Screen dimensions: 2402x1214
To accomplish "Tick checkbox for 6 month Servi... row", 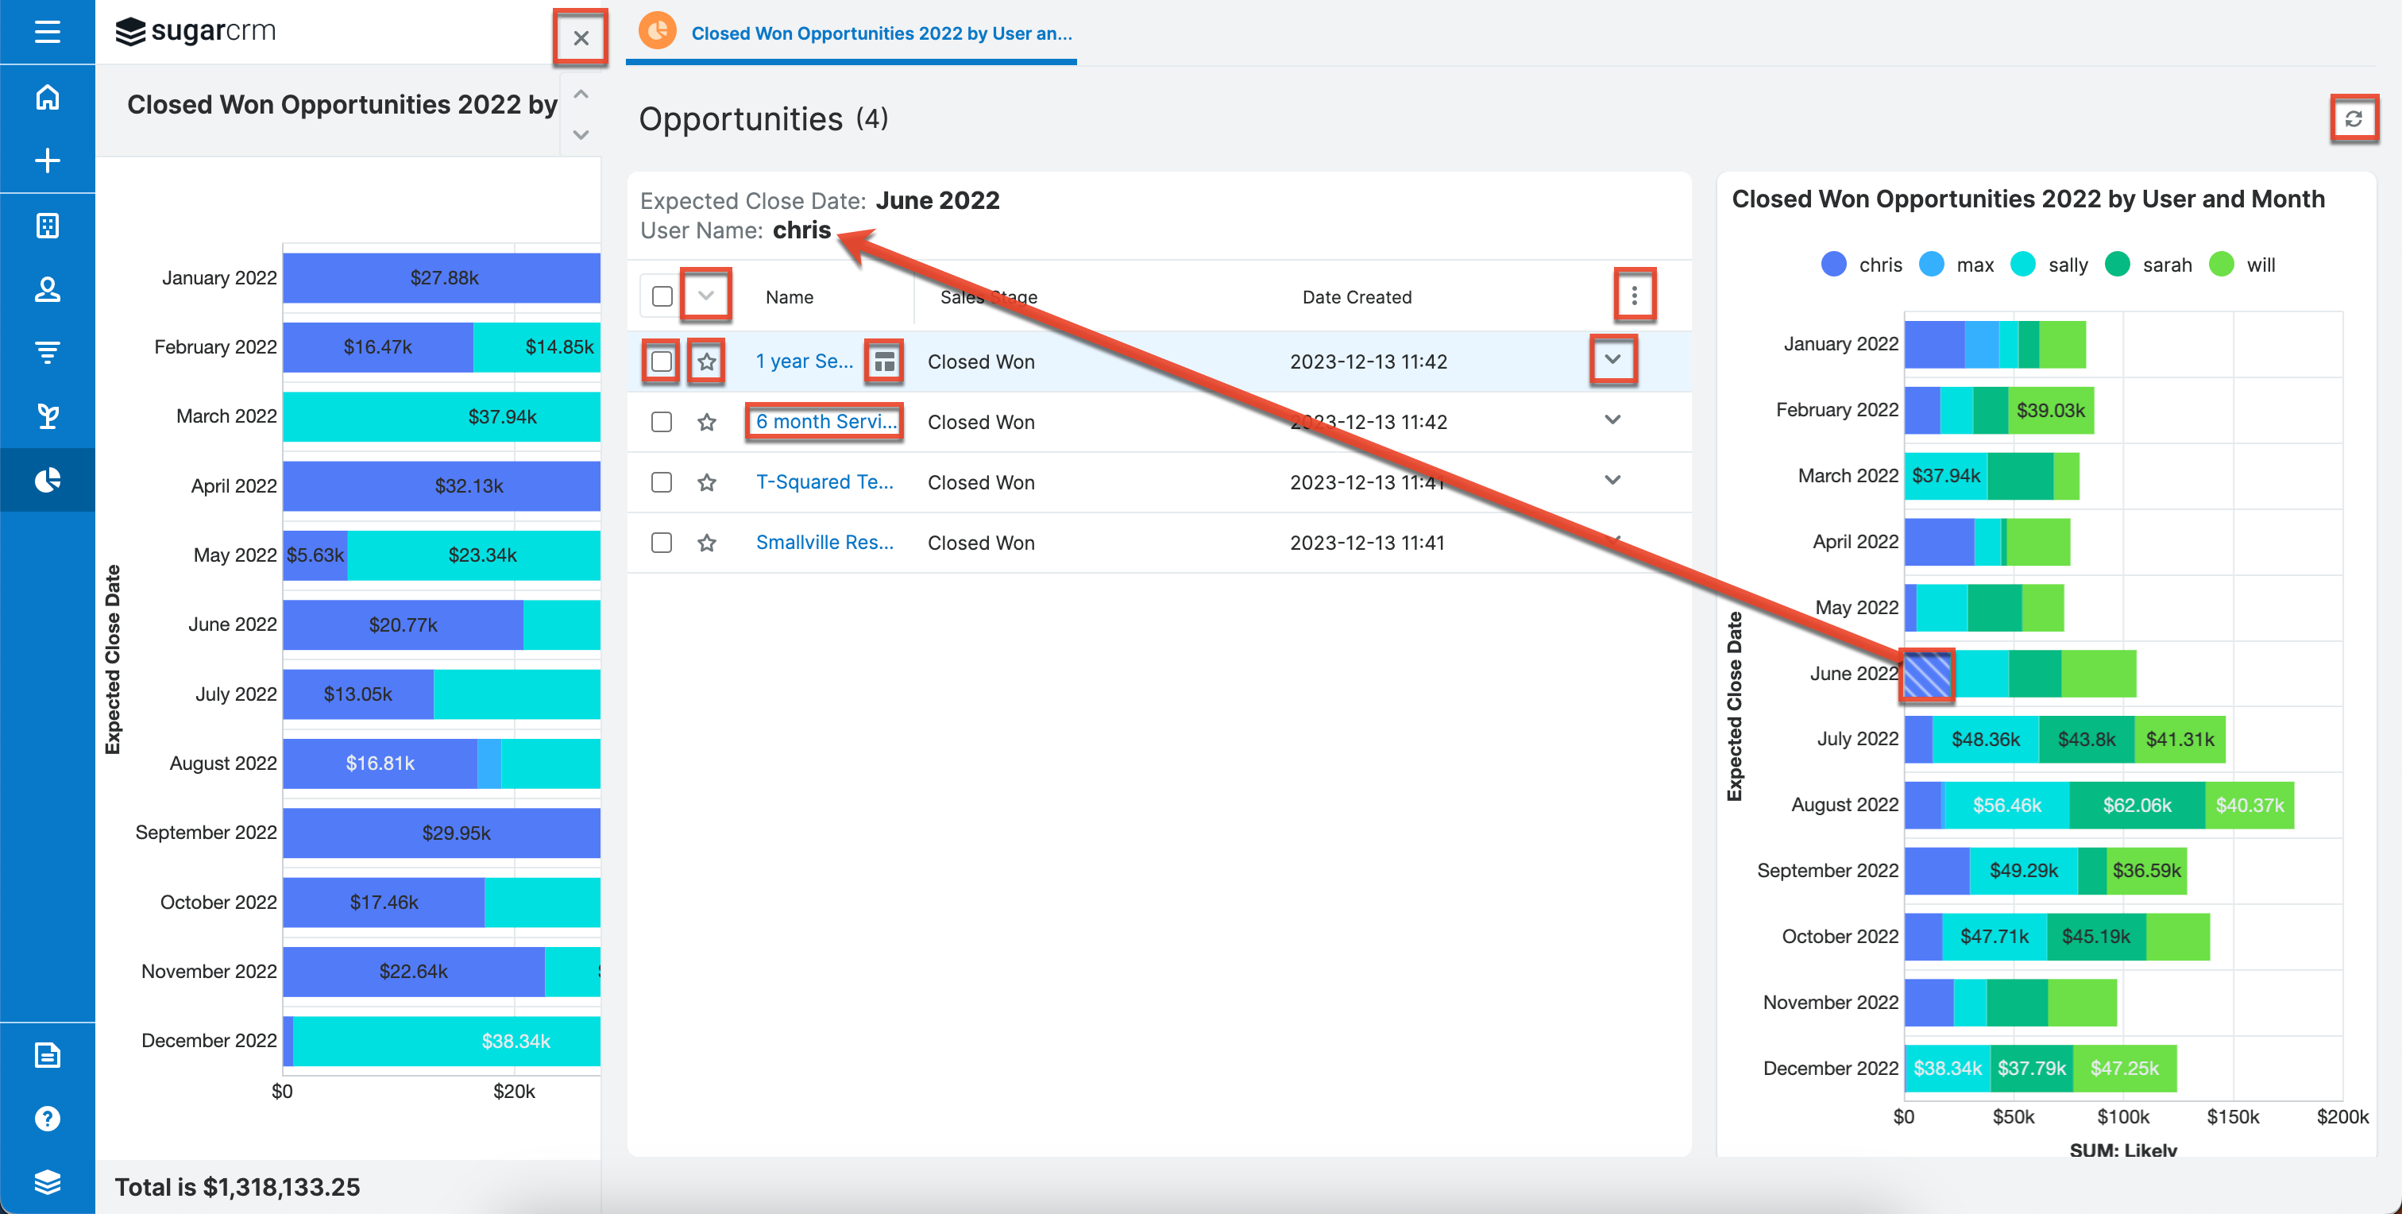I will pos(661,421).
